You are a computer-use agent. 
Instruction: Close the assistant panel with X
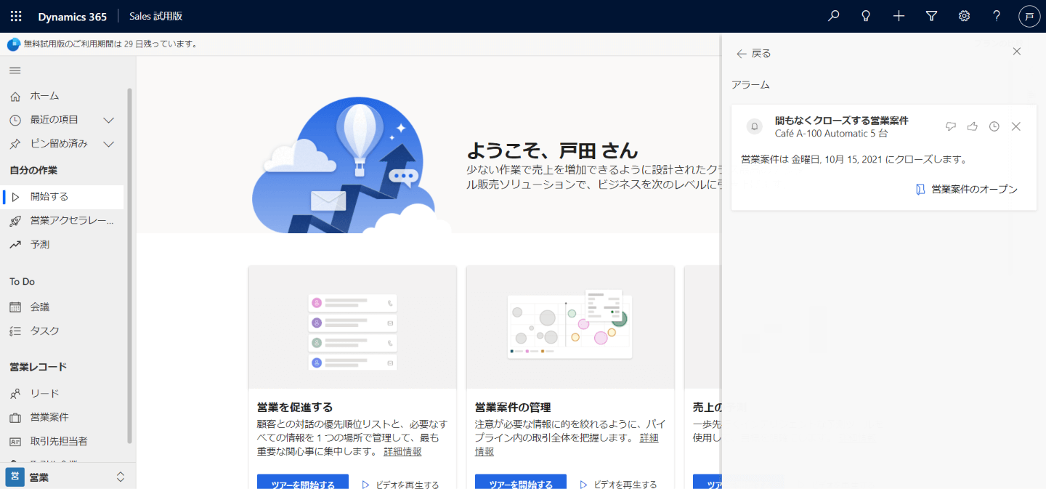1017,52
